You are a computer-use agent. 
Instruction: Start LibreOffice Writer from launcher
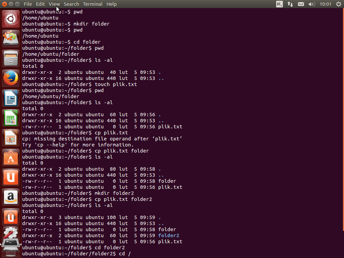pos(11,98)
